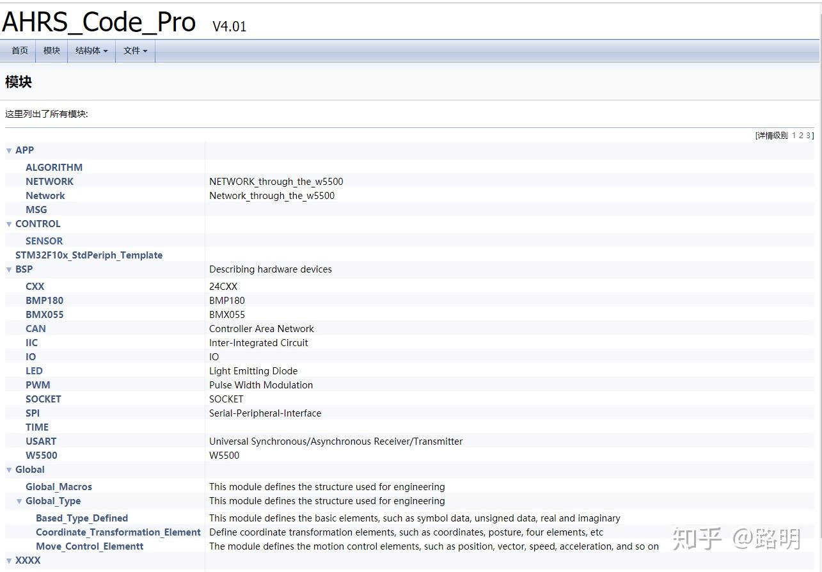Screen dimensions: 822x572
Task: Open the W5500 module link
Action: tap(42, 456)
